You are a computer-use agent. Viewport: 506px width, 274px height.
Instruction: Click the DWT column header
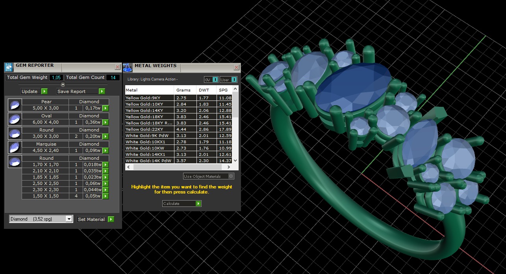[207, 90]
